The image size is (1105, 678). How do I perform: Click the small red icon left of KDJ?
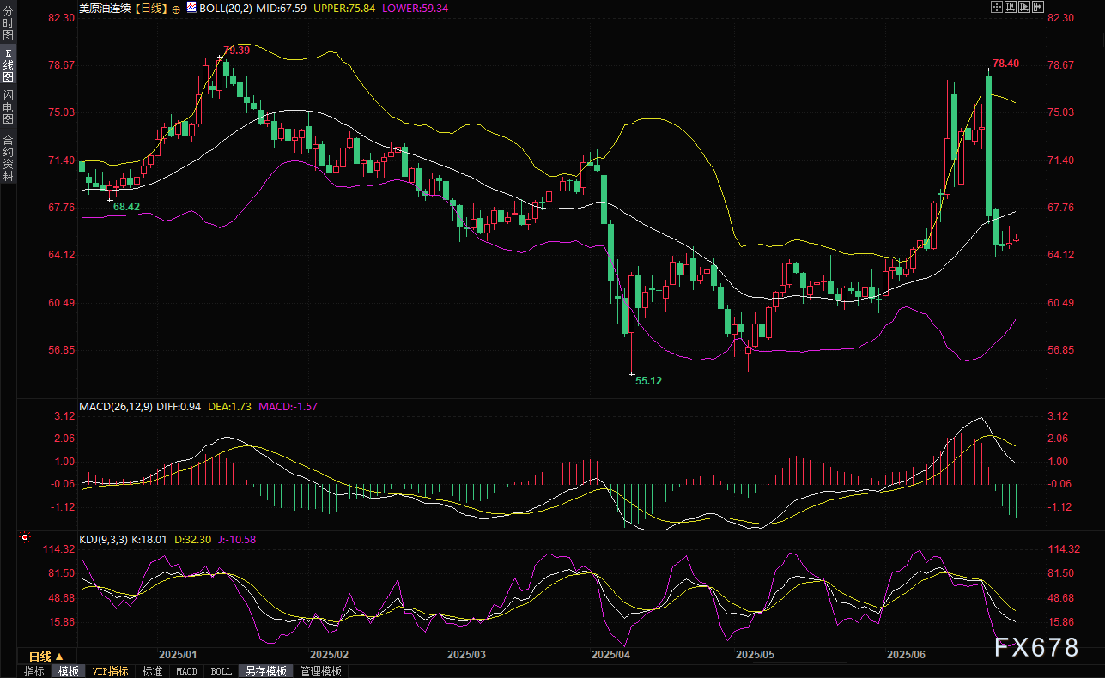tap(24, 539)
